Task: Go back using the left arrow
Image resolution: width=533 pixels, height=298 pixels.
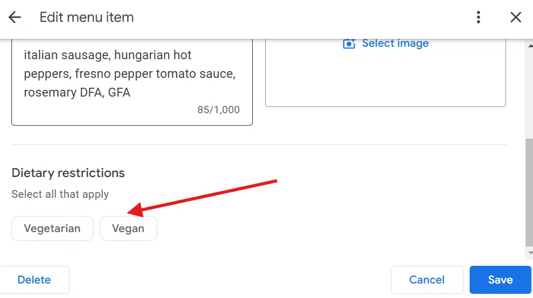Action: tap(15, 17)
